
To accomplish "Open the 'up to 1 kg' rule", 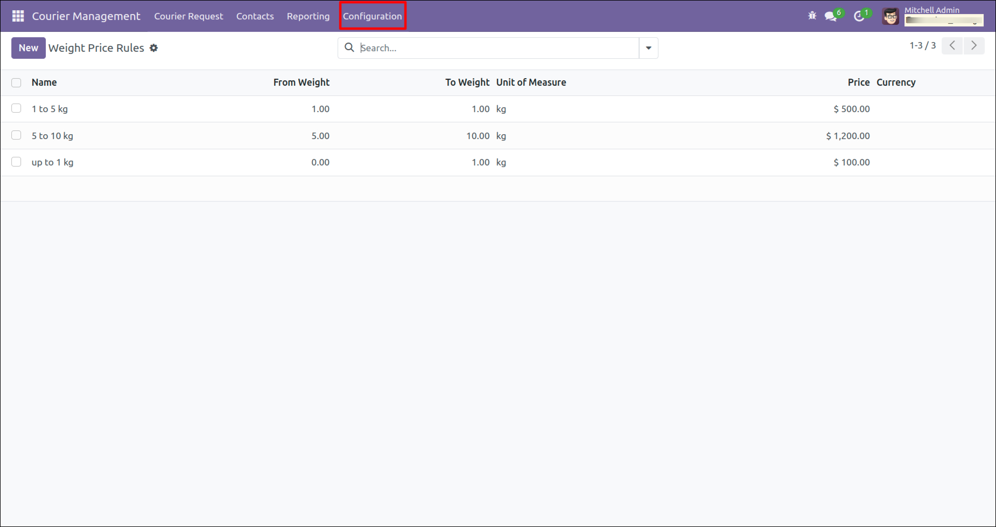I will coord(52,162).
